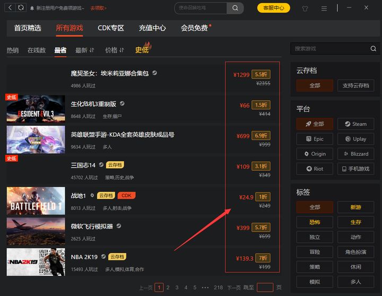Open the 首页精选 tab
This screenshot has width=382, height=296.
[x=28, y=28]
